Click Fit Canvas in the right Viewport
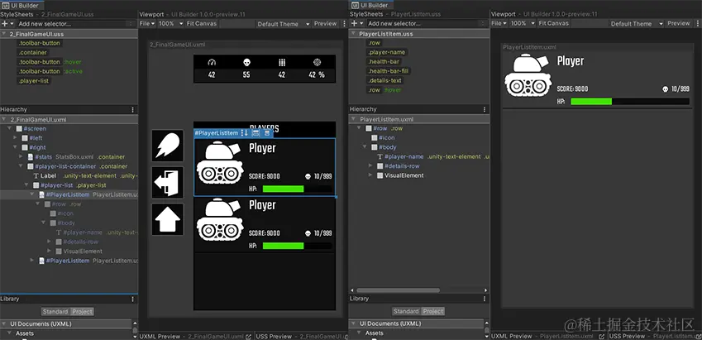702x340 pixels. [x=554, y=23]
